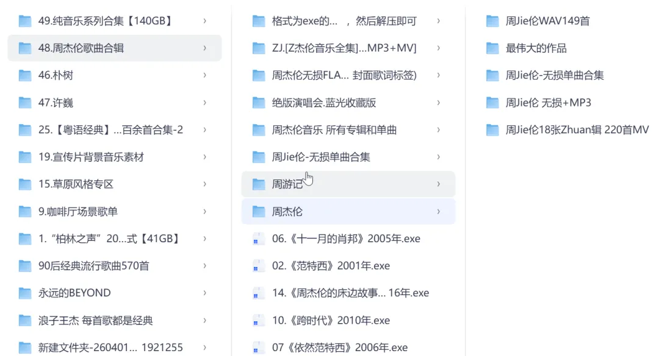Open 格式为exe的...，然后解压即可 folder name

[344, 21]
